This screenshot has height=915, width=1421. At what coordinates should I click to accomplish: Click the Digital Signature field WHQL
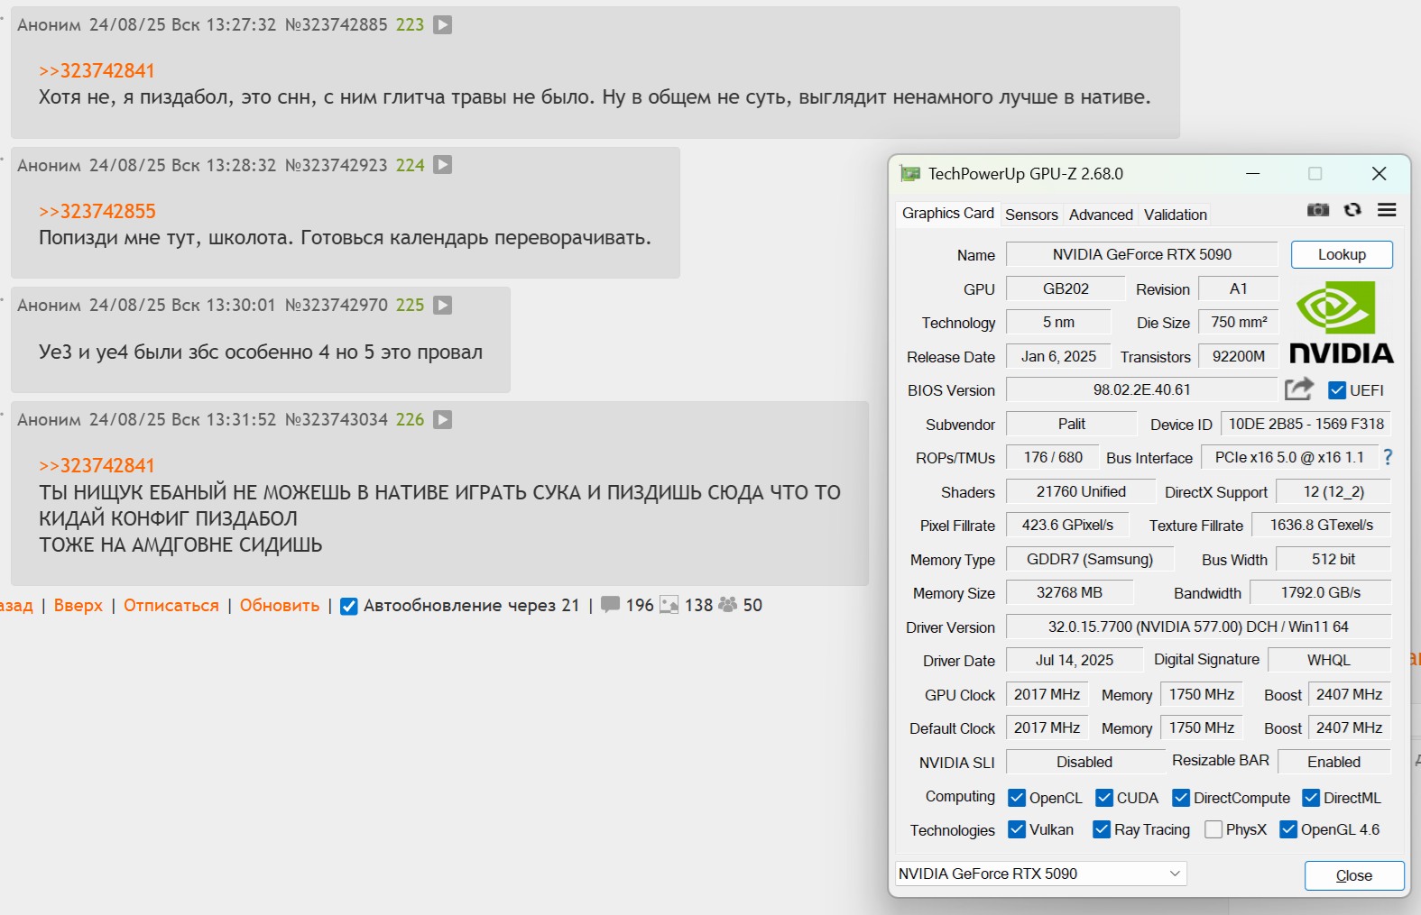click(1329, 660)
